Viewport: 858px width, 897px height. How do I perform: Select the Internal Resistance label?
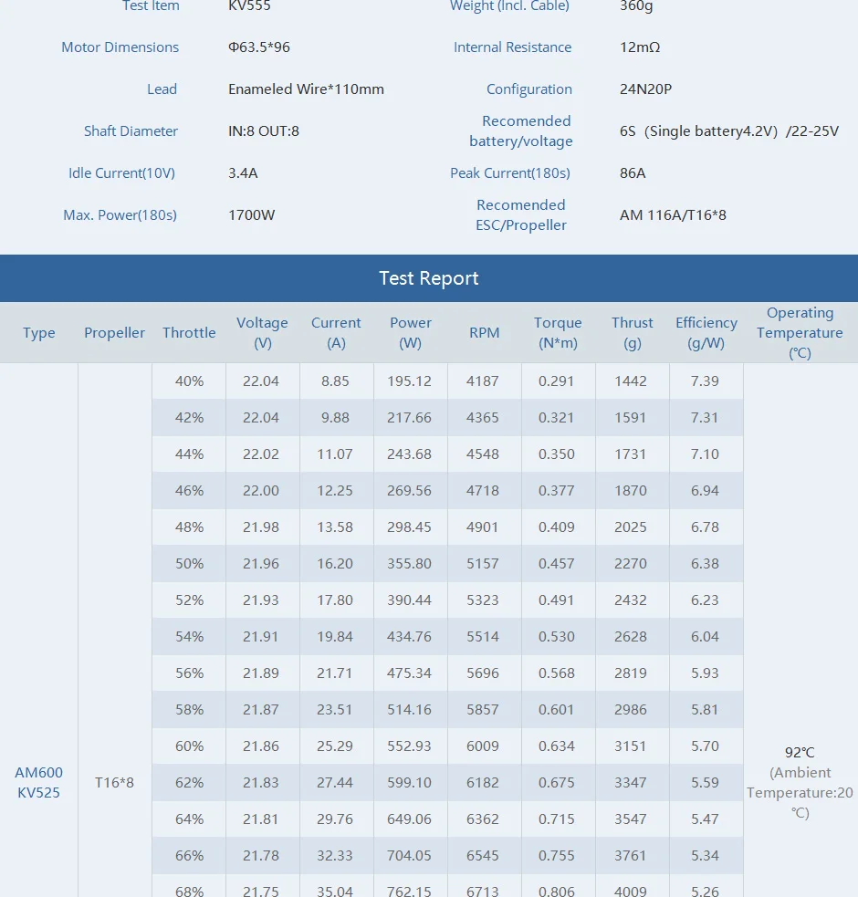point(512,47)
